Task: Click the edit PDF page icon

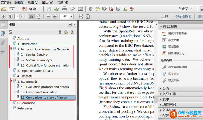Action: pyautogui.click(x=132, y=9)
